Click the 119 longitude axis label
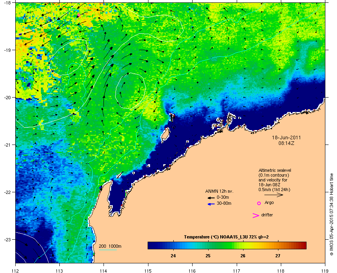337x273 pixels. pos(325,271)
